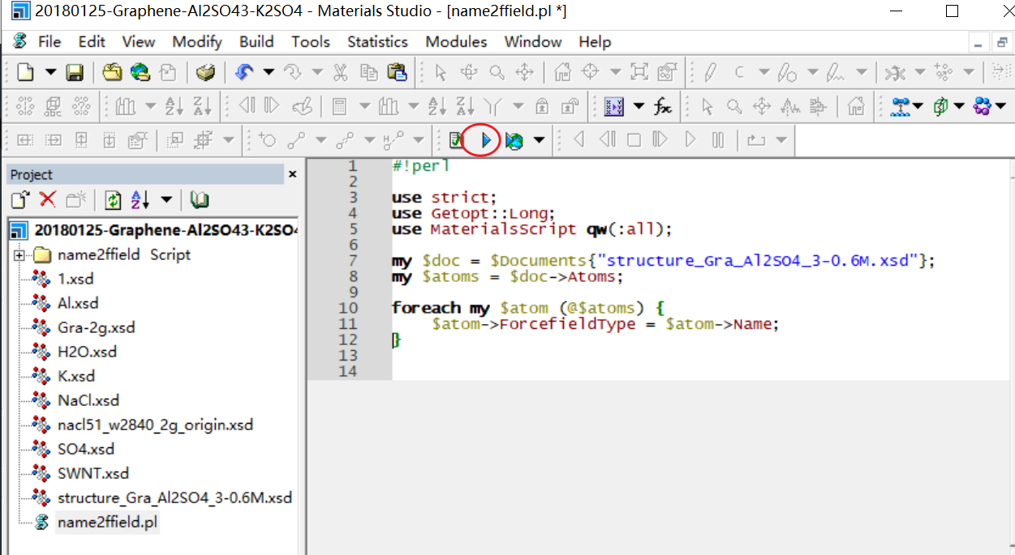Click on line 11 of the Perl script
The height and width of the screenshot is (555, 1015).
pos(604,324)
